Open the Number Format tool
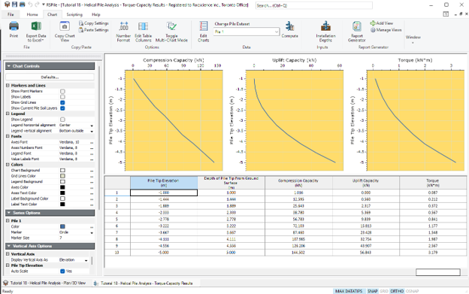 pyautogui.click(x=123, y=31)
